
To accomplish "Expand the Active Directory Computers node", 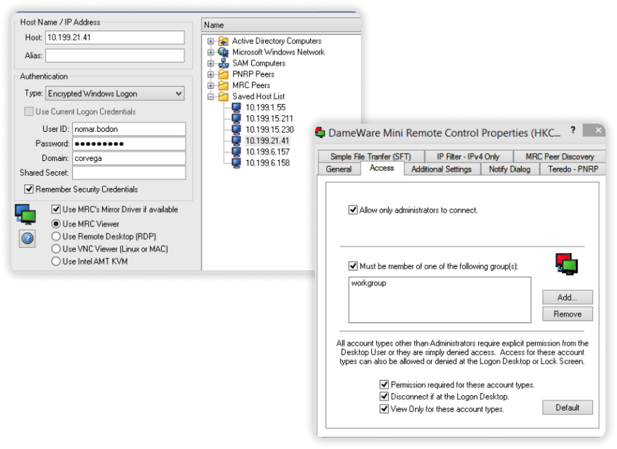I will pos(211,41).
